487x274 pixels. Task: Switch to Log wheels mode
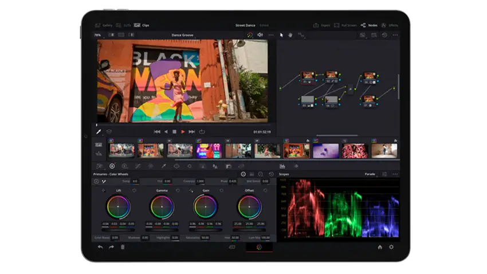[x=261, y=174]
